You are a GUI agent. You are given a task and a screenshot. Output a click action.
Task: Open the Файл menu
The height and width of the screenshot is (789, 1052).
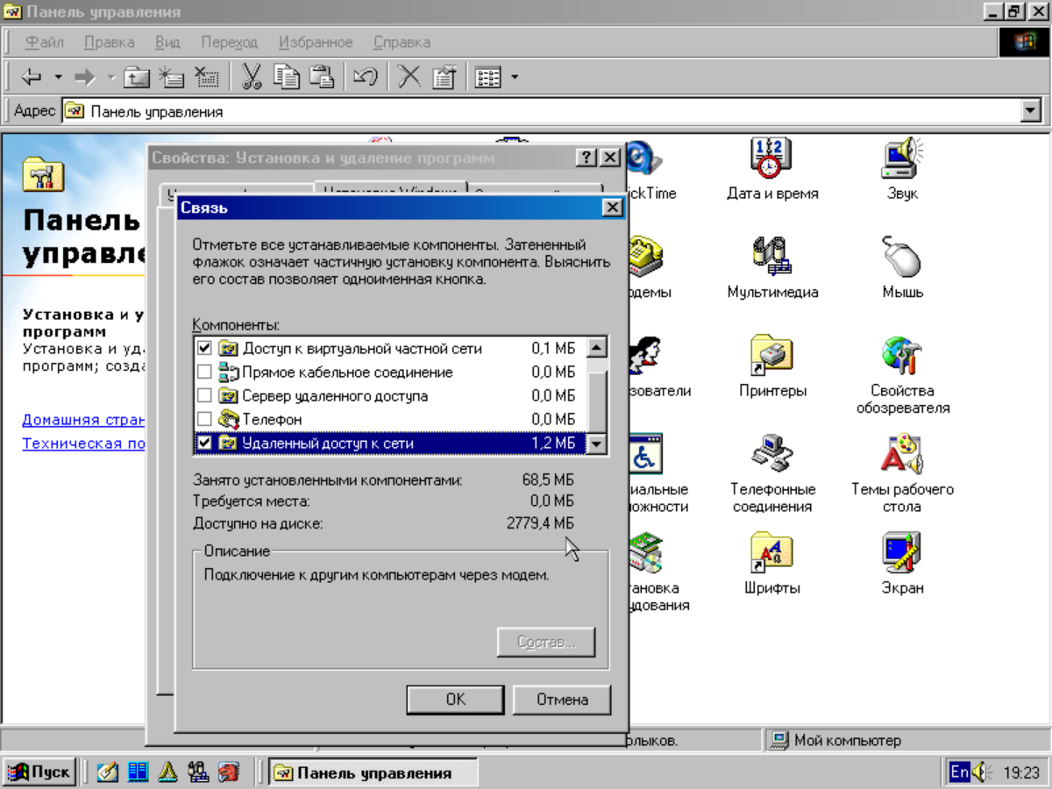pyautogui.click(x=44, y=42)
